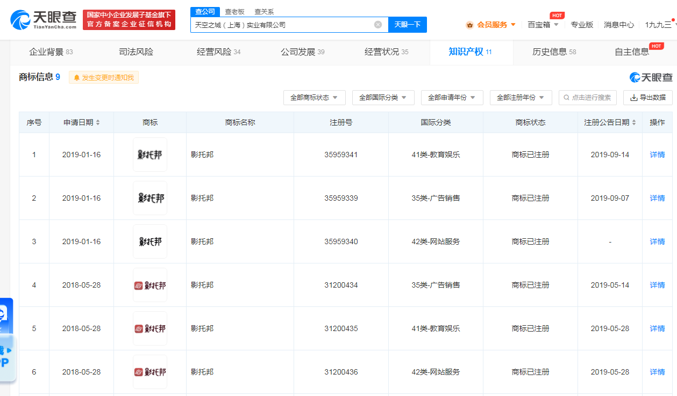Image resolution: width=677 pixels, height=396 pixels.
Task: Sort by application date arrows
Action: [98, 123]
